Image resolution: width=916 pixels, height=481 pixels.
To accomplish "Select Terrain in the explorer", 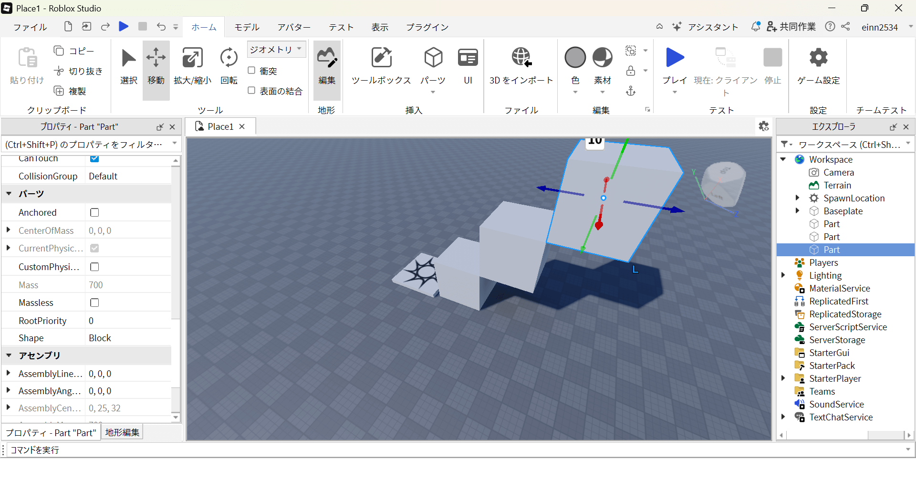I will pyautogui.click(x=837, y=185).
